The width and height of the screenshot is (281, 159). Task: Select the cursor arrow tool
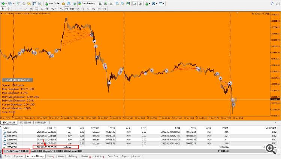point(3,9)
